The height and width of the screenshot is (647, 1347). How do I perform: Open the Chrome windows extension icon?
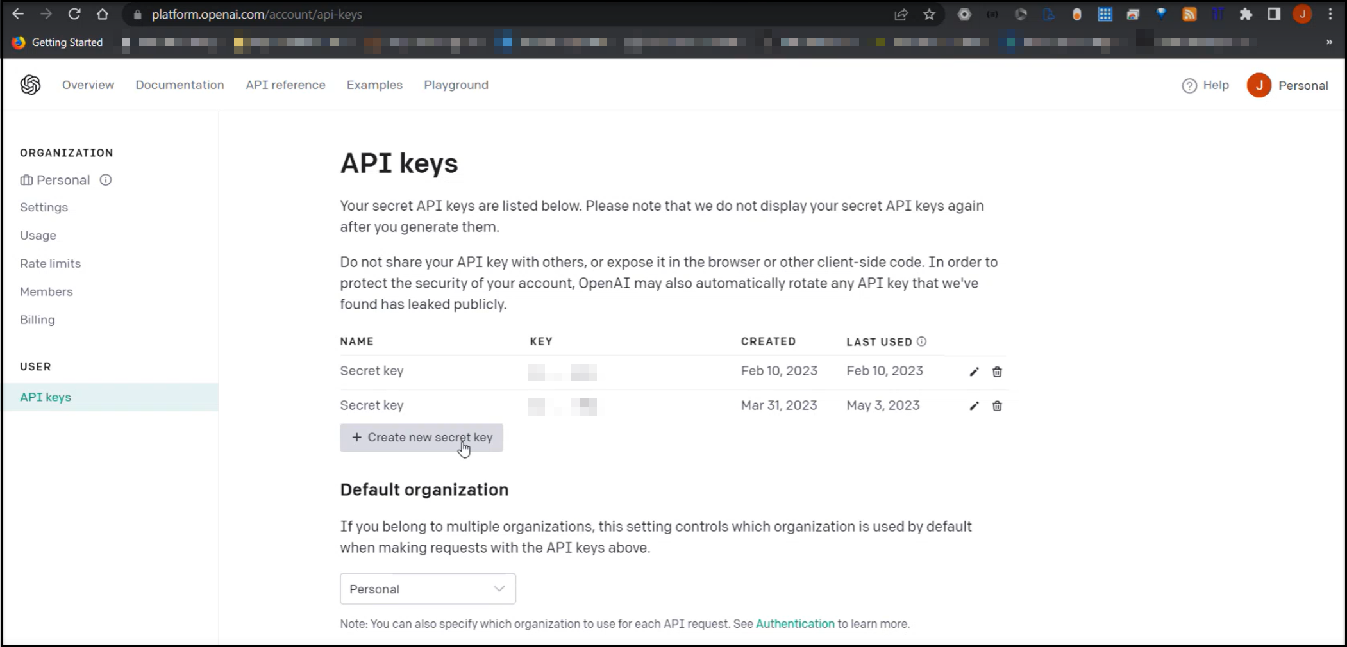point(1133,14)
